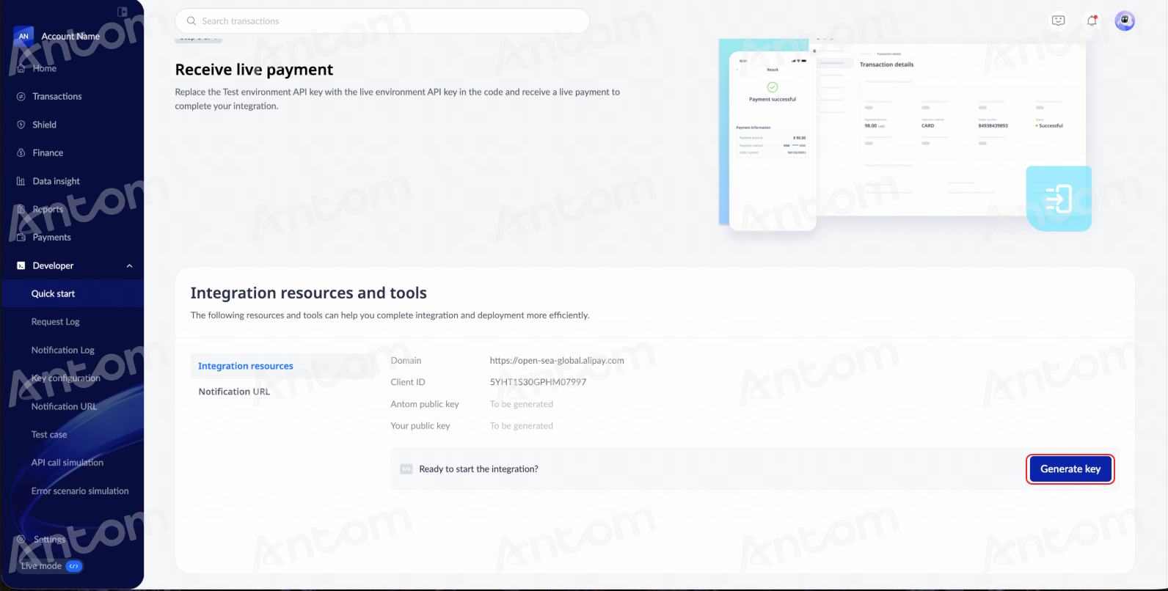
Task: Go to Home in the sidebar
Action: [45, 68]
